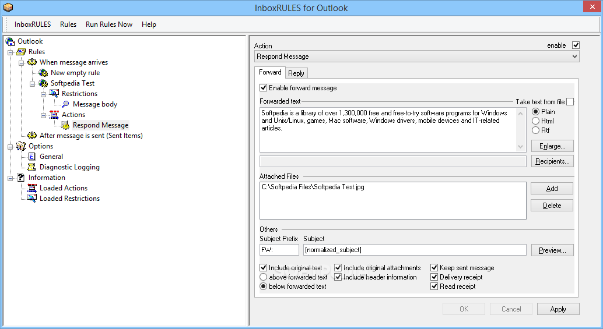Click the forwarded text scrollbar up arrow
Image resolution: width=603 pixels, height=329 pixels.
[x=521, y=113]
